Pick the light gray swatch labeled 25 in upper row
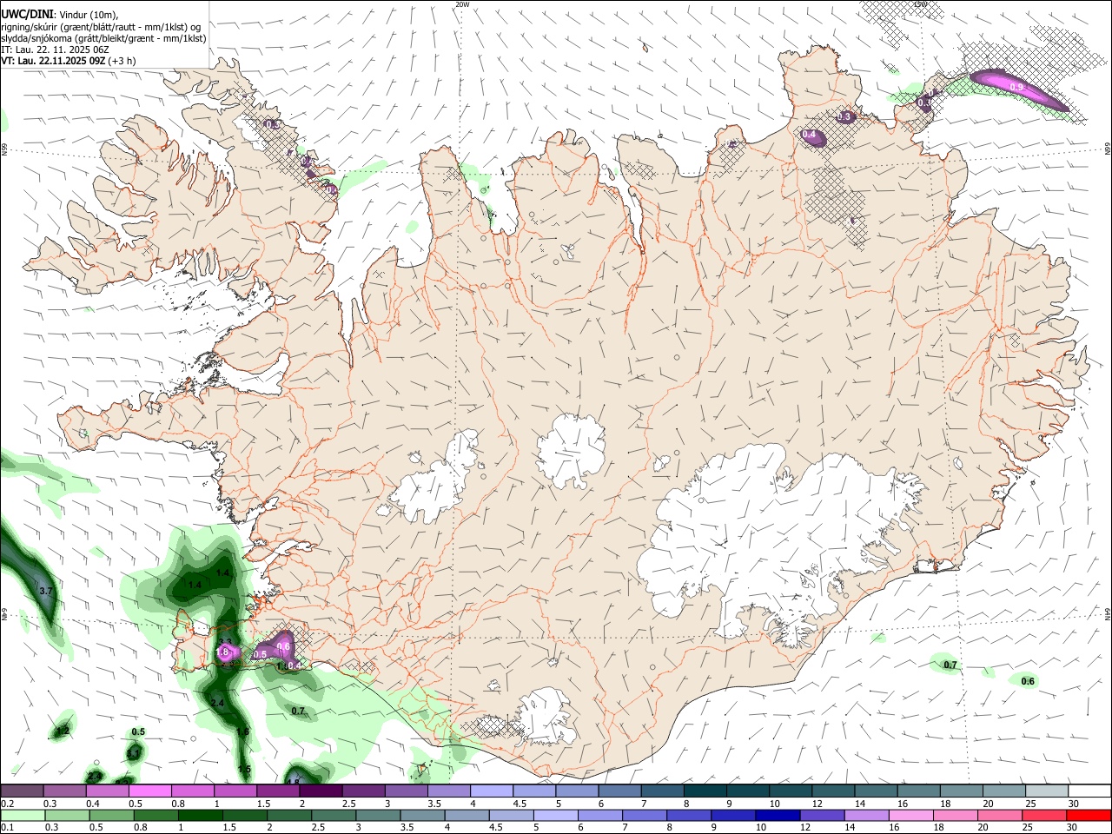Image resolution: width=1112 pixels, height=834 pixels. pyautogui.click(x=1047, y=791)
